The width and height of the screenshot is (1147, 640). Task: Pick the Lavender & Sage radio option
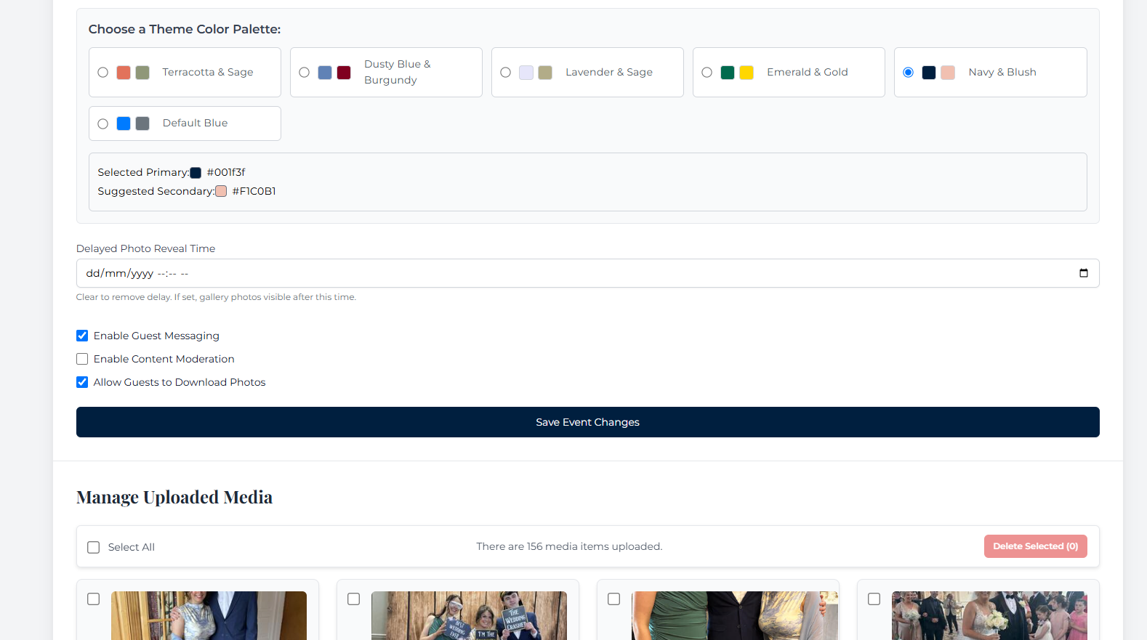point(506,73)
